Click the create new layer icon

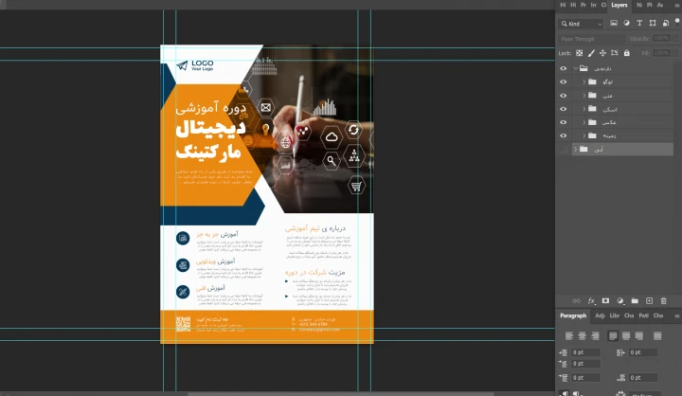(x=649, y=301)
